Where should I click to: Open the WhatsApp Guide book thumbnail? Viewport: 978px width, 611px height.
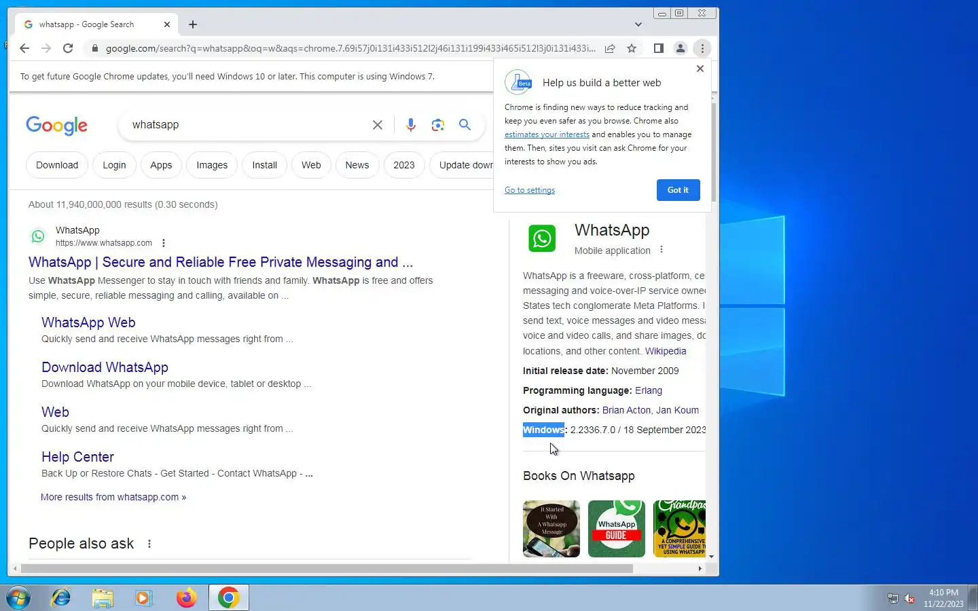point(617,529)
